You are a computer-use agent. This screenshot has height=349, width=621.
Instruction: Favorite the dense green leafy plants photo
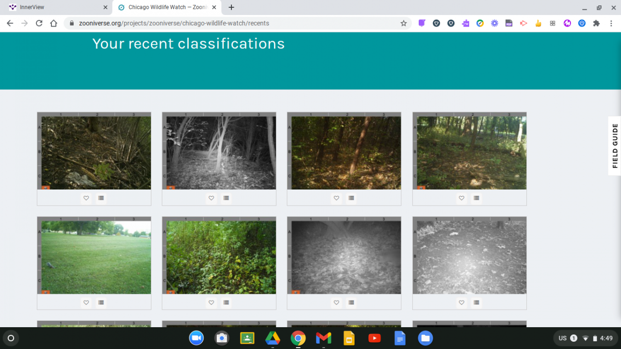tap(212, 302)
